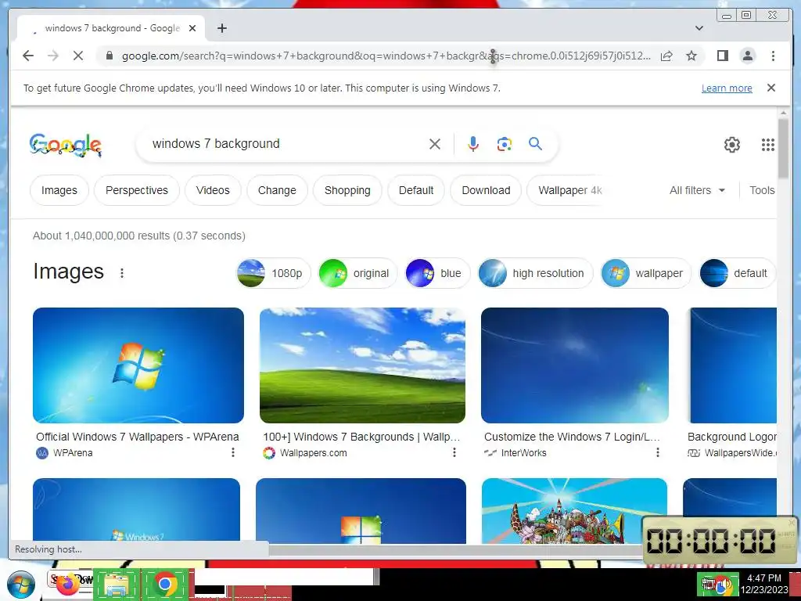Open the Google apps grid

(768, 145)
